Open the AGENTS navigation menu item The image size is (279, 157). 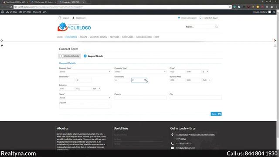click(83, 37)
